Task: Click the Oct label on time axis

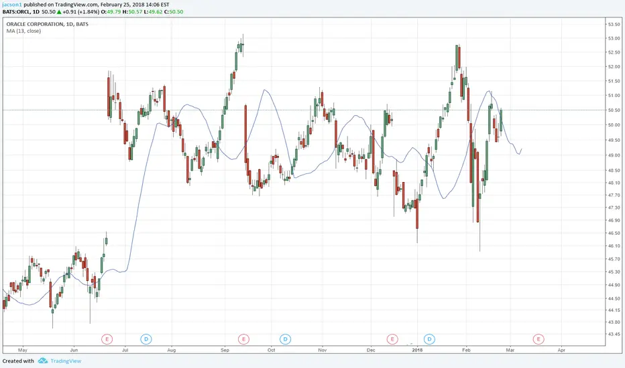Action: (x=271, y=350)
